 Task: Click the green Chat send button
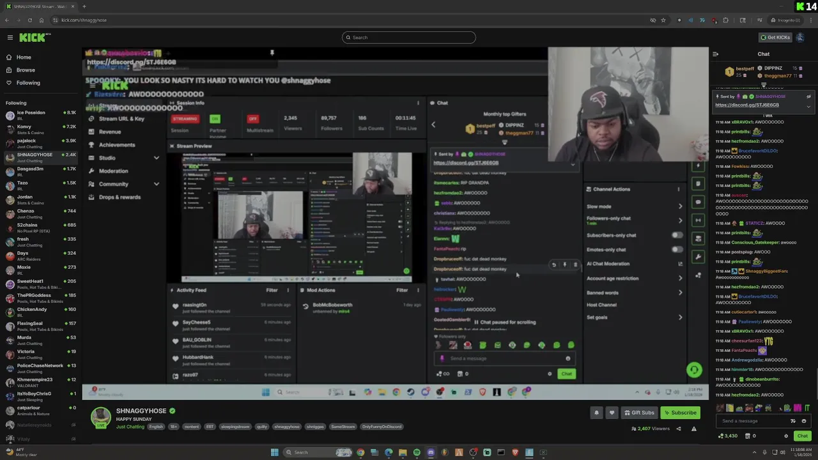click(802, 436)
